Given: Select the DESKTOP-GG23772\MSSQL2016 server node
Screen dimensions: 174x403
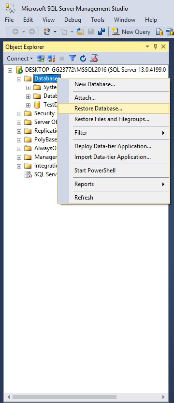Looking at the screenshot, I should click(96, 70).
